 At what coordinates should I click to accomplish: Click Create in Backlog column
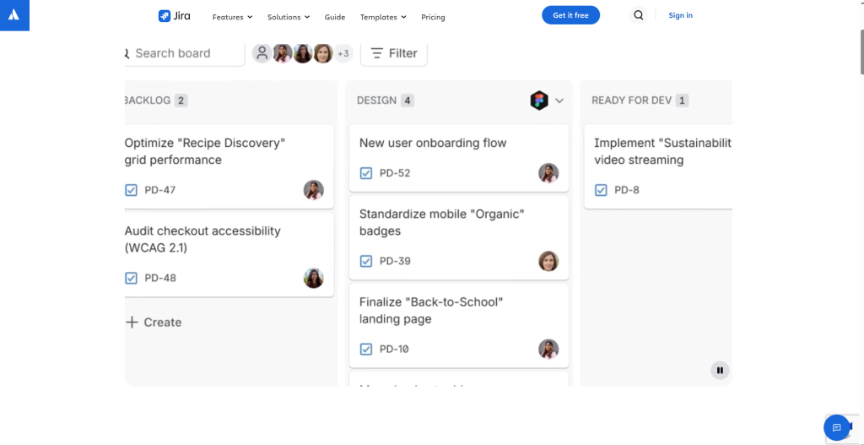(154, 322)
